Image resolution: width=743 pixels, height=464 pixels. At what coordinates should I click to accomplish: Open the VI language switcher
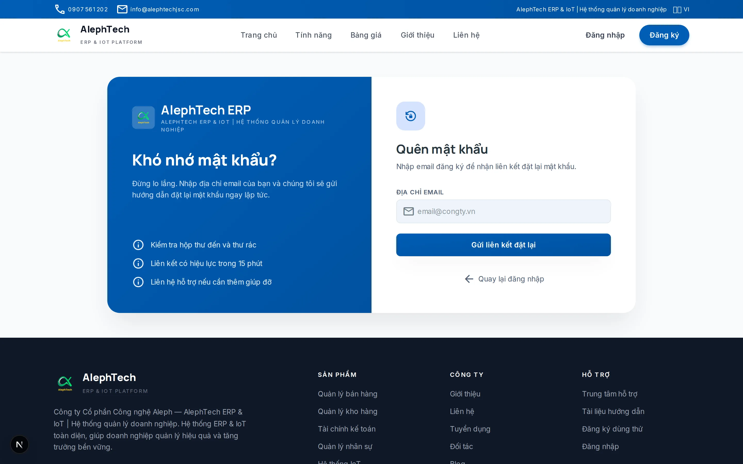pos(681,10)
